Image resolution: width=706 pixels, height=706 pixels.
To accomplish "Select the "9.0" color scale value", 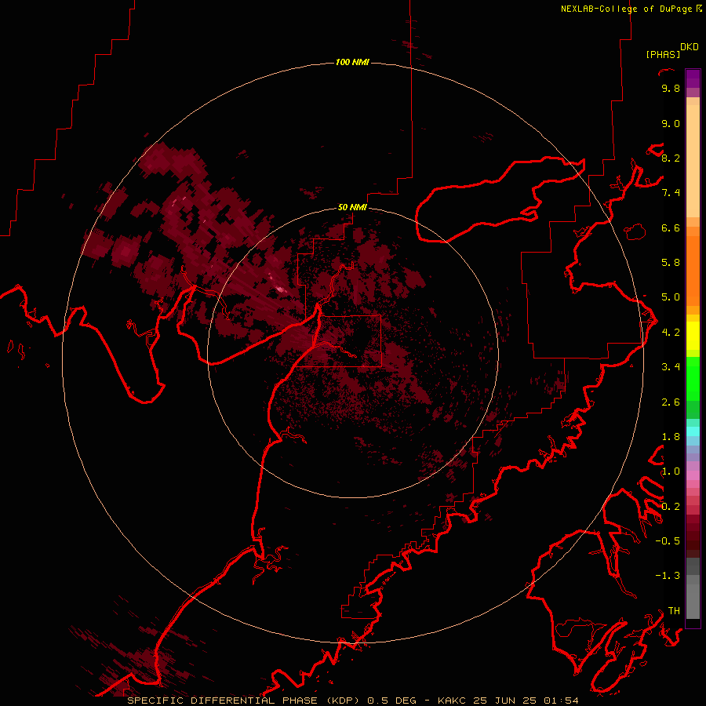I will (x=671, y=123).
